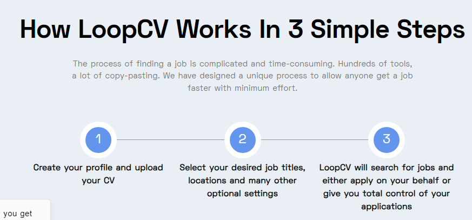This screenshot has height=220, width=472.
Task: Click the word 'LoopCV' in the heading
Action: click(122, 30)
